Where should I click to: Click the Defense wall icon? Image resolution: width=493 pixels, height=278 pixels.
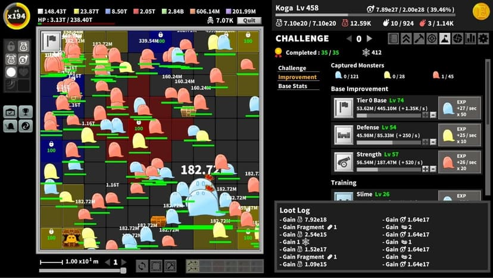tap(344, 135)
